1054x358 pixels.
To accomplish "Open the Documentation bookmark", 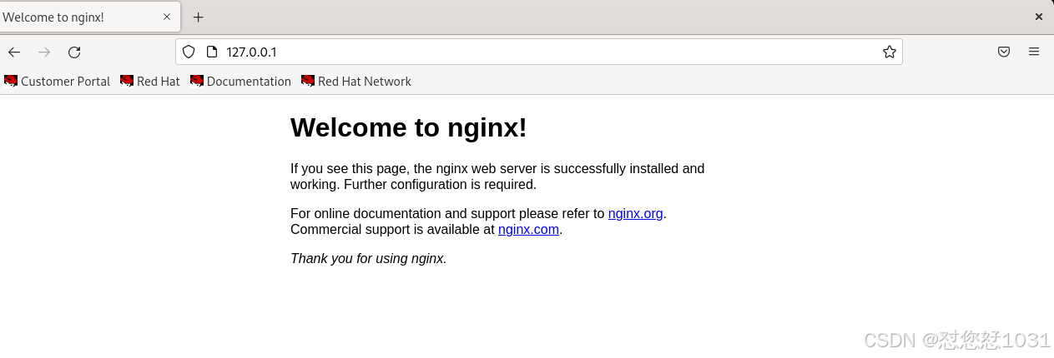I will click(x=240, y=81).
